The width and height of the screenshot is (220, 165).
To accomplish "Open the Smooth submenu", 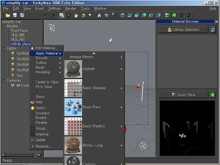I will (46, 58).
